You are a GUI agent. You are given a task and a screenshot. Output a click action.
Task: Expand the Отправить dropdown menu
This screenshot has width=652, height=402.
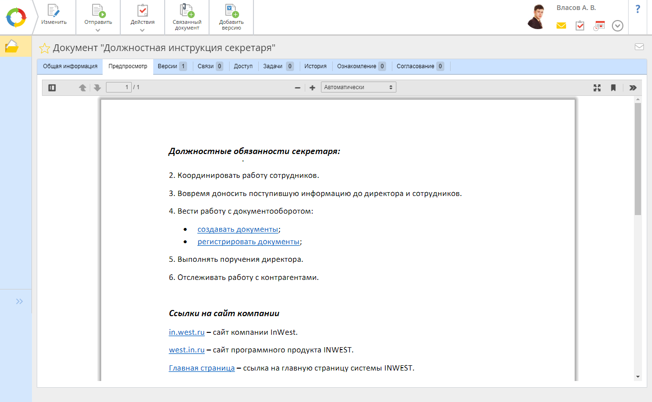(x=98, y=30)
